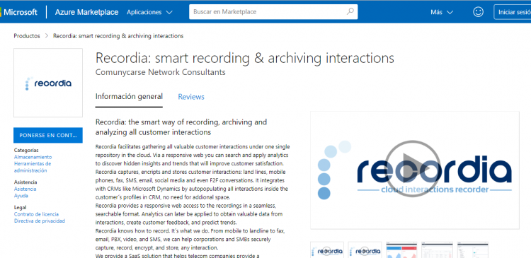This screenshot has height=258, width=531.
Task: Go to Productos breadcrumb
Action: click(x=27, y=36)
